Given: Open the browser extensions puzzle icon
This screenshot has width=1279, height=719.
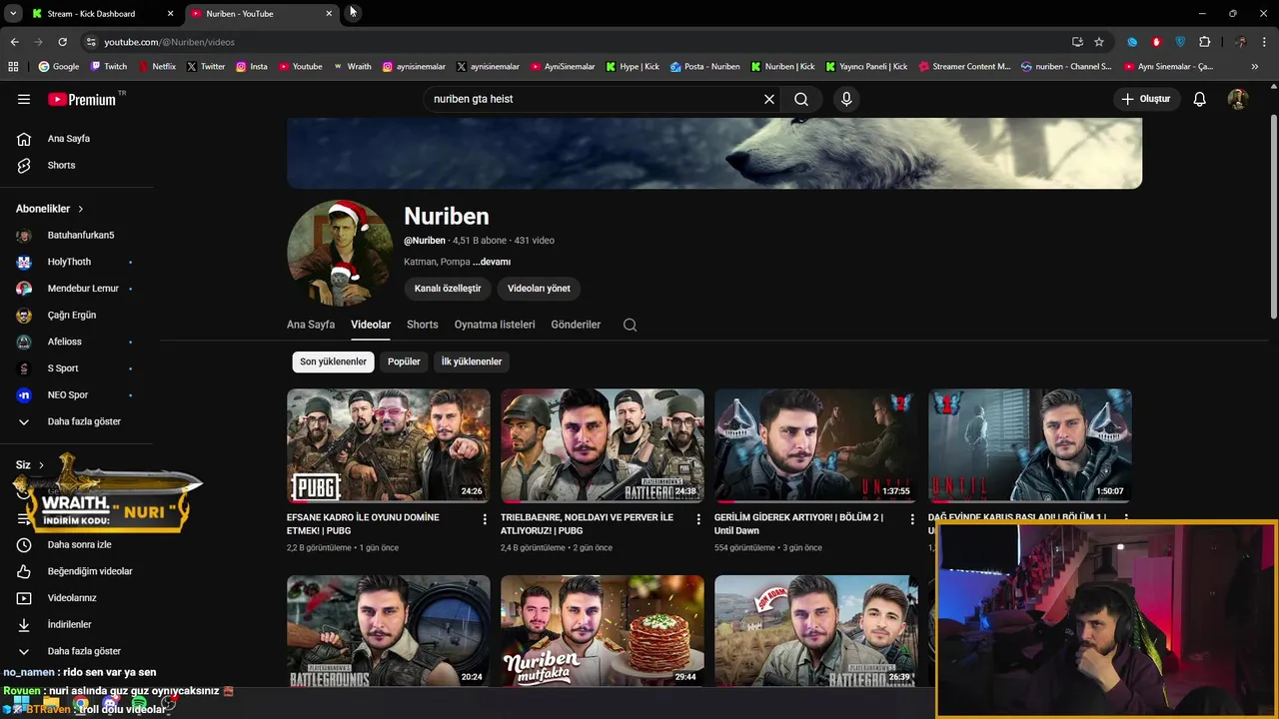Looking at the screenshot, I should point(1204,42).
